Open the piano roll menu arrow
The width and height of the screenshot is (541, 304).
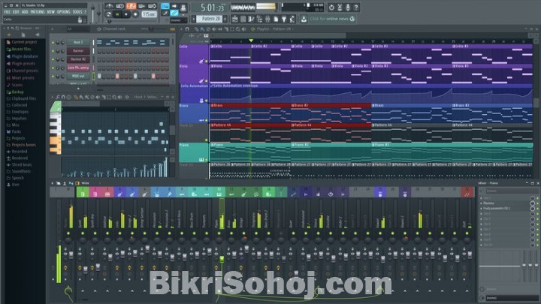[x=52, y=97]
